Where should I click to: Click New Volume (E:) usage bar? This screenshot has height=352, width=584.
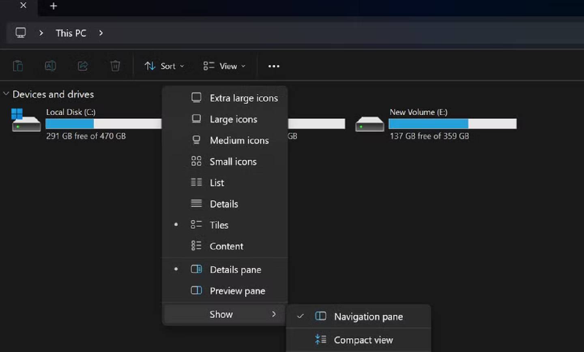point(453,124)
